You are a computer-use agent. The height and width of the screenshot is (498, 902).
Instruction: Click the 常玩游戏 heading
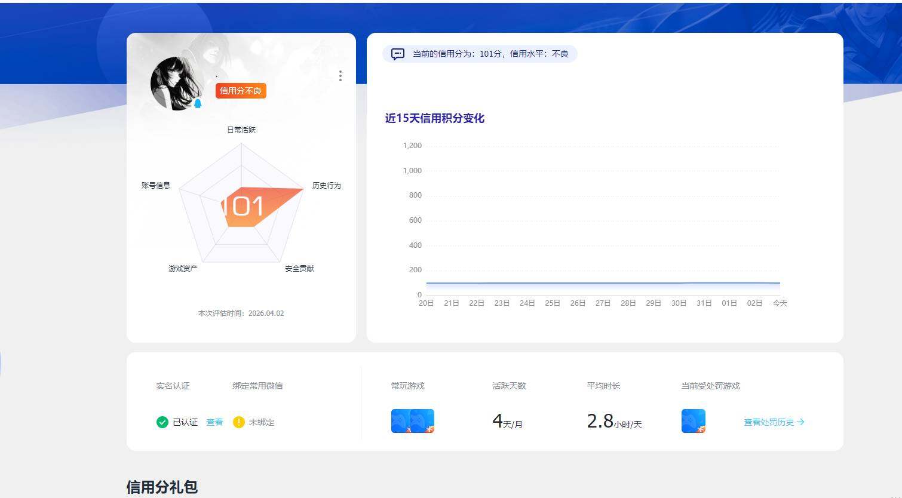408,386
